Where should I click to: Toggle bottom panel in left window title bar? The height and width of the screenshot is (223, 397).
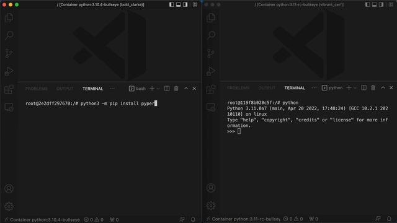[x=178, y=4]
